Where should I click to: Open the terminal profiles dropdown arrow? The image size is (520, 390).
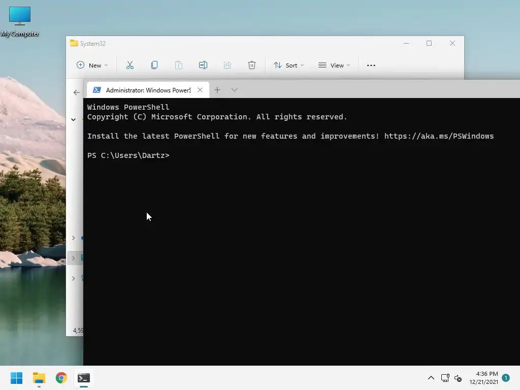(235, 90)
